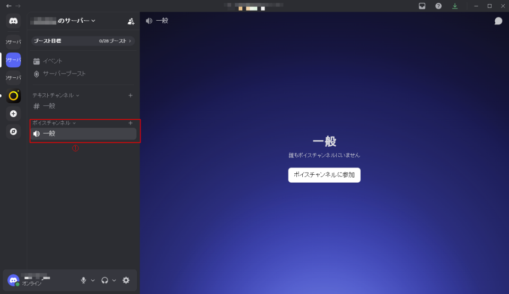Open User Settings gear icon
This screenshot has width=509, height=294.
tap(126, 280)
